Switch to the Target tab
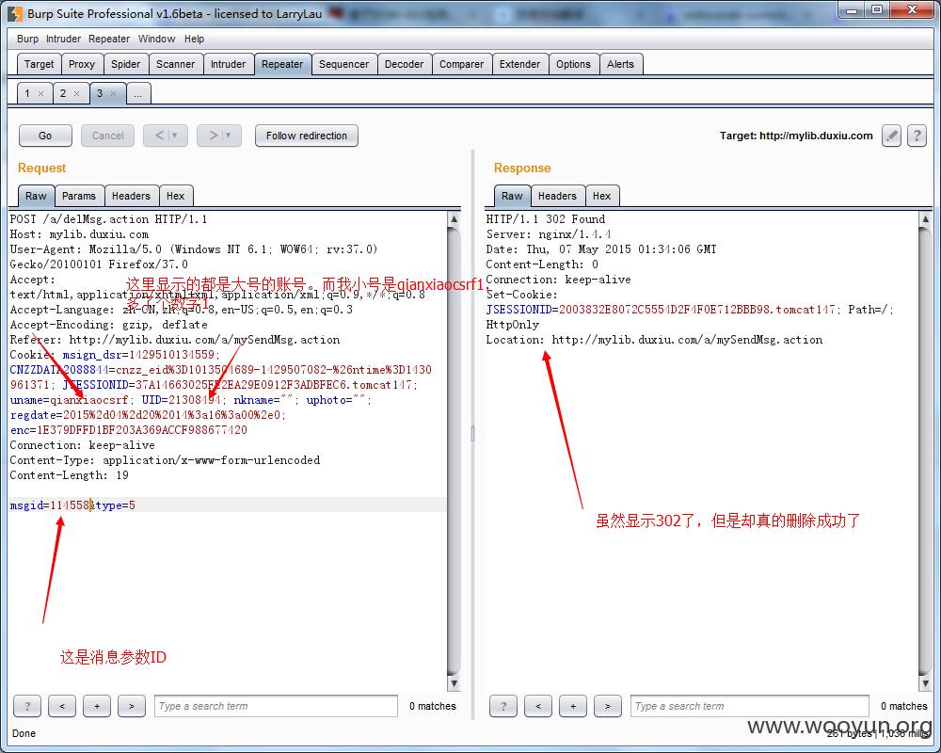 (39, 64)
